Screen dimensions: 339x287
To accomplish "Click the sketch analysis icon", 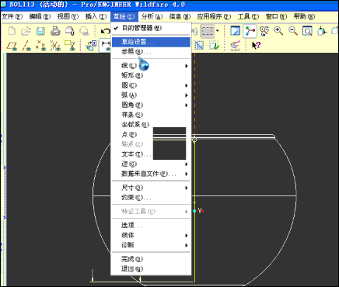I will click(x=235, y=46).
